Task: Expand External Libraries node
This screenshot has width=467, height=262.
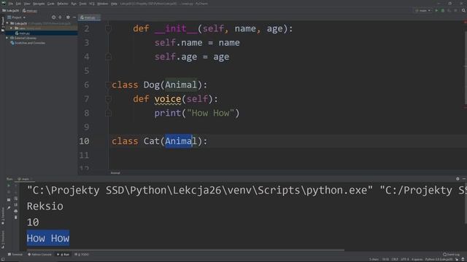Action: (x=7, y=38)
